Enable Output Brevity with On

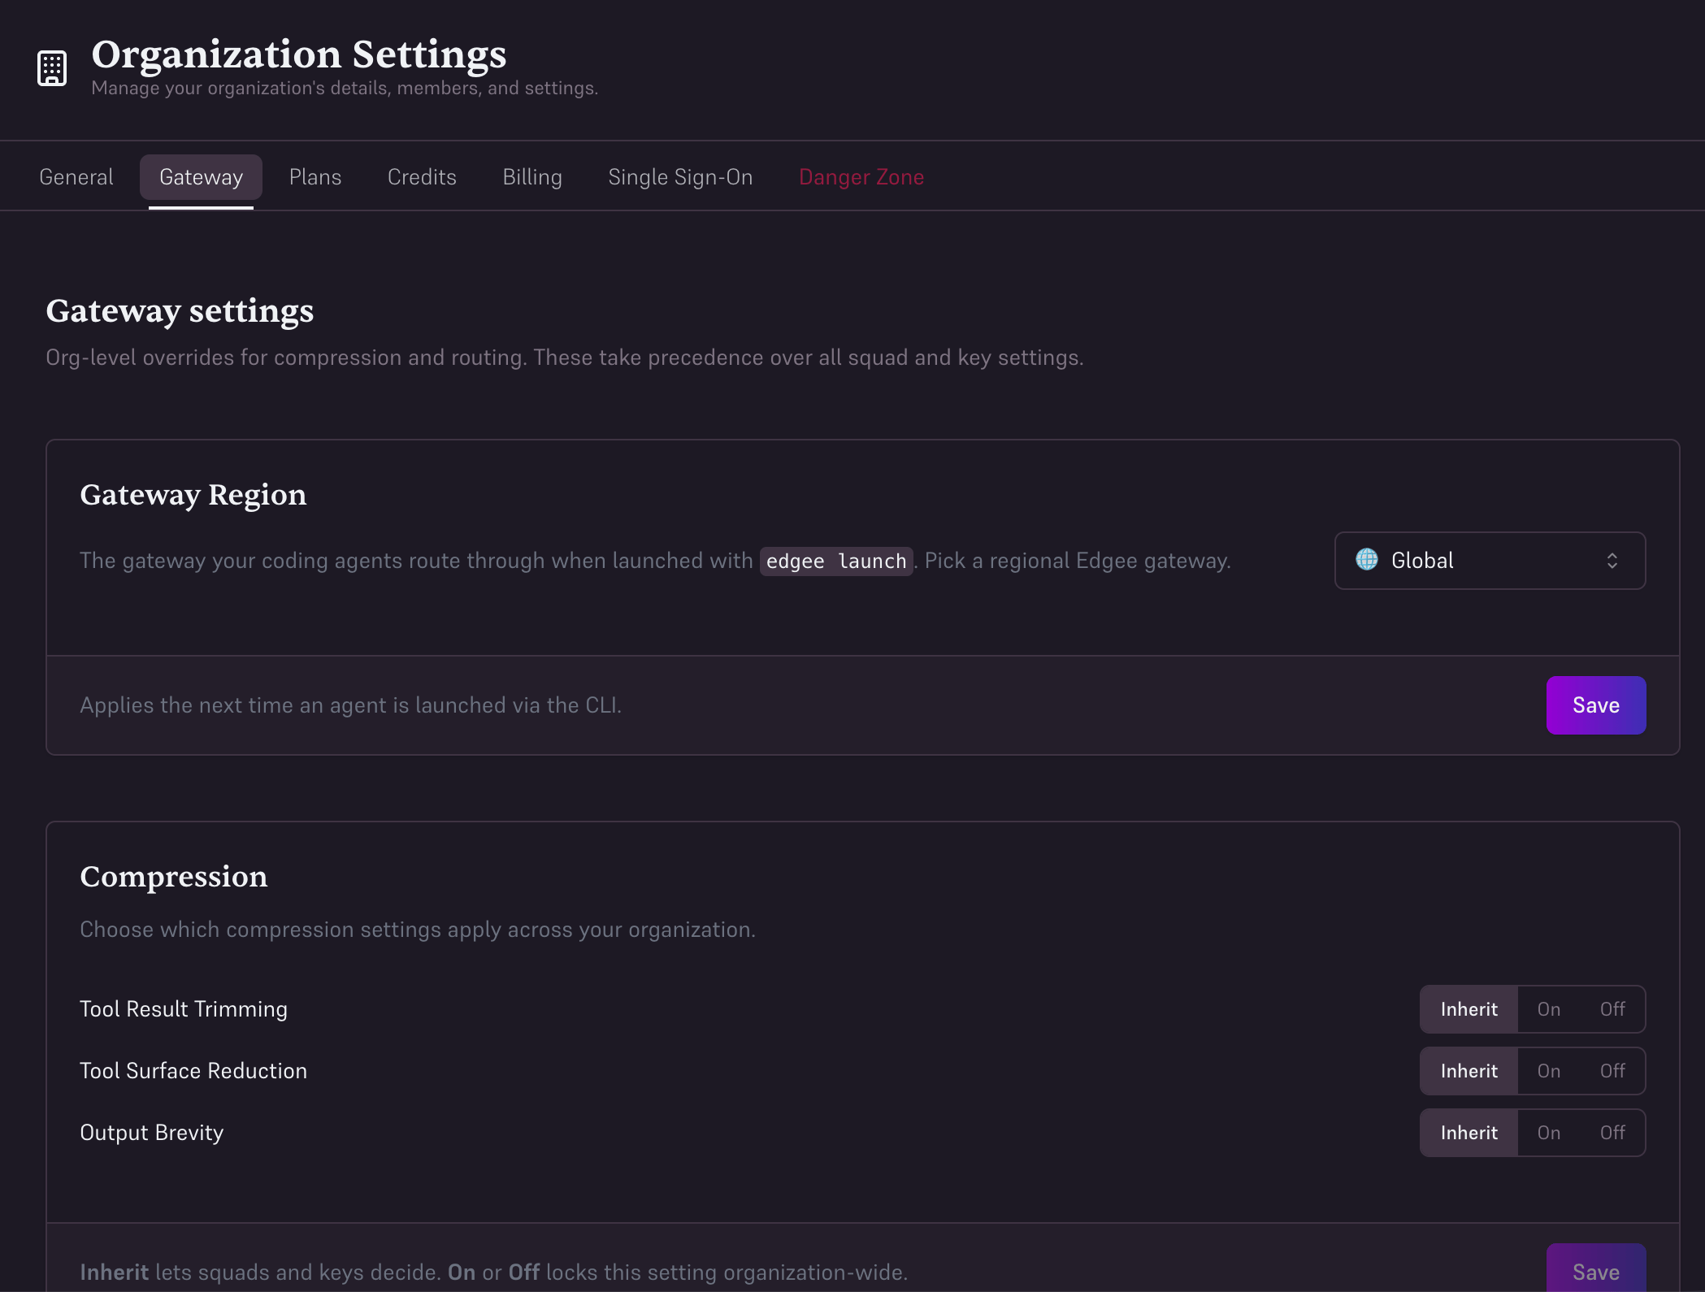(1549, 1133)
